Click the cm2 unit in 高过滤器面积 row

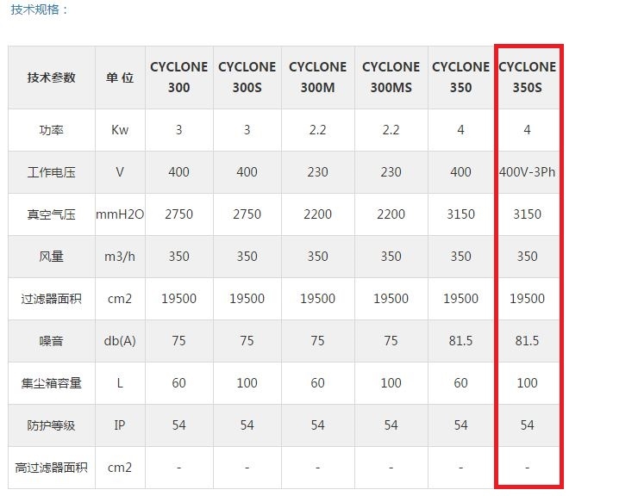(120, 468)
